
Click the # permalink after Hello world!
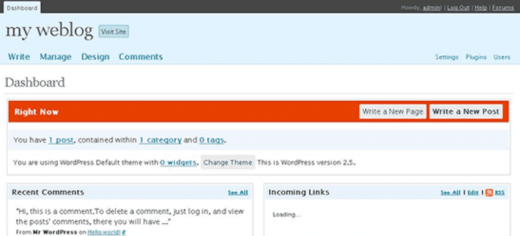tap(124, 232)
